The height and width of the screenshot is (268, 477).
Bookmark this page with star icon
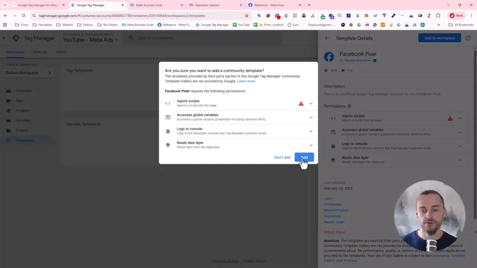click(246, 15)
